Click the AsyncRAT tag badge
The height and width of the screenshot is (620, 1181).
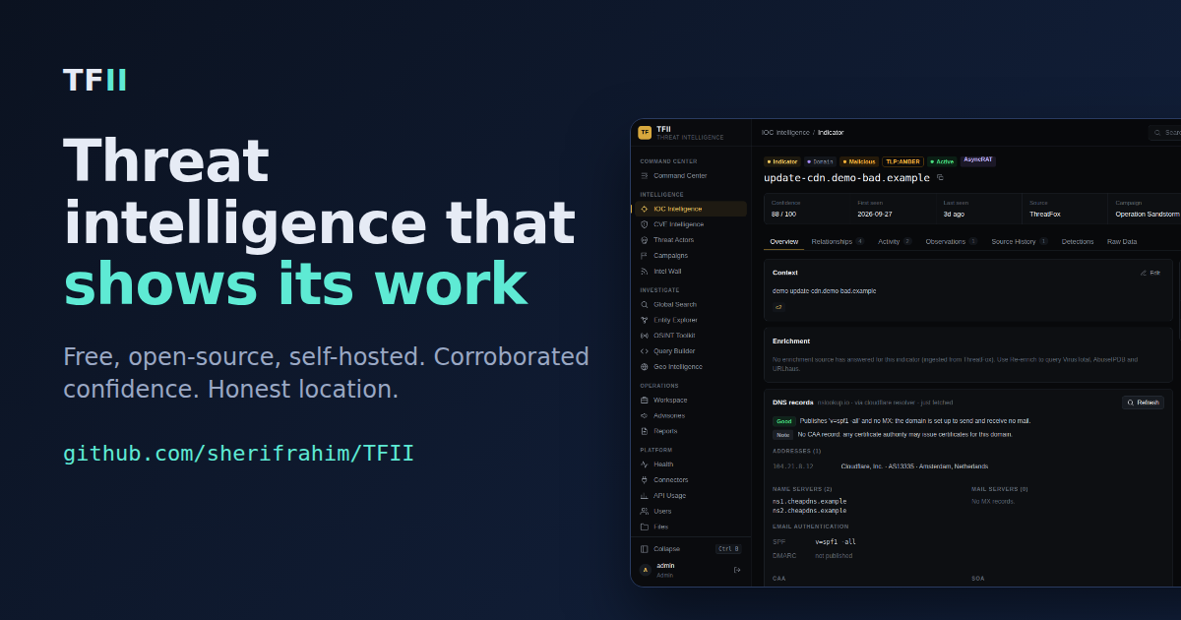(x=978, y=160)
